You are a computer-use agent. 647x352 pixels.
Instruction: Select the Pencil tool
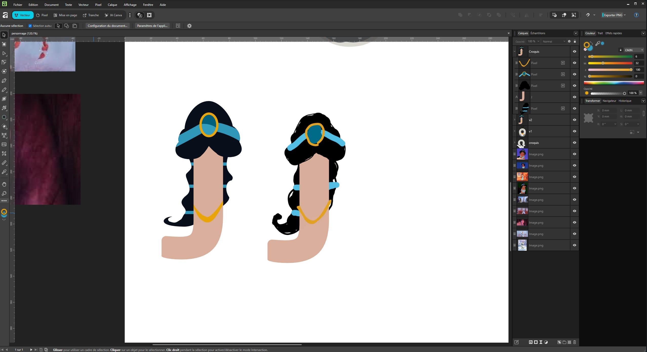pyautogui.click(x=4, y=90)
